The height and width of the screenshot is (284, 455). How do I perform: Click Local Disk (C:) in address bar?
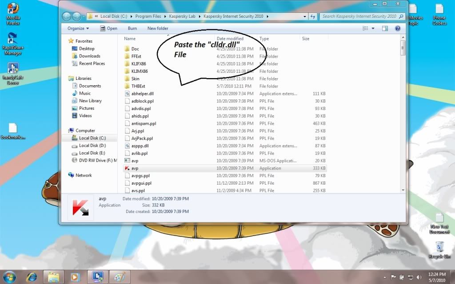(114, 16)
